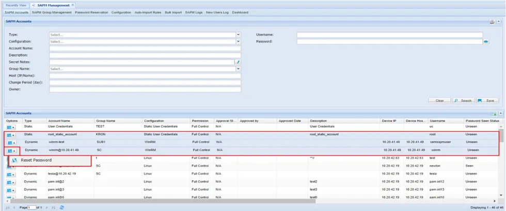Image resolution: width=506 pixels, height=211 pixels.
Task: Click the Search button
Action: click(x=464, y=101)
